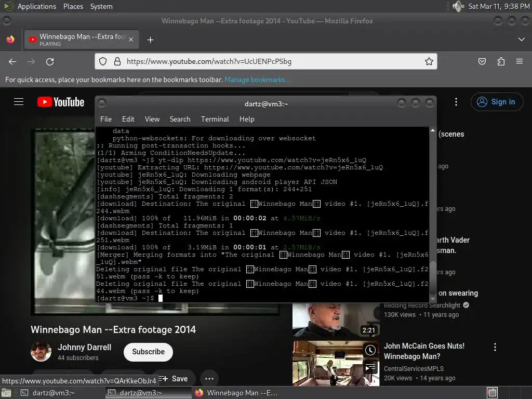
Task: Open the CentralServicesMPLS channel link
Action: 414,368
